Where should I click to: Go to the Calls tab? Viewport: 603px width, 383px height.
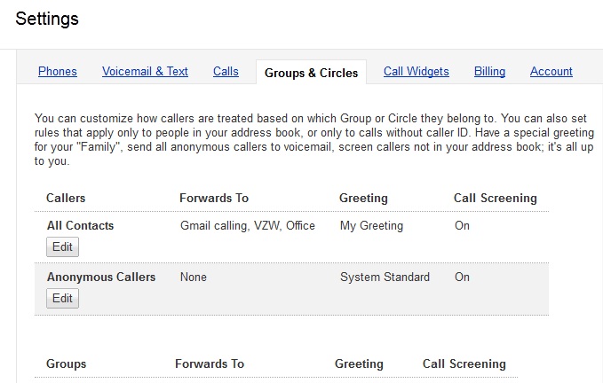226,72
